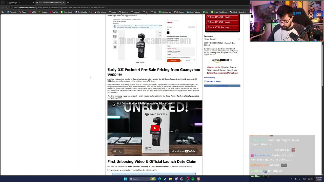
Task: Open the GitHub obsproject bookmark
Action: click(x=238, y=12)
